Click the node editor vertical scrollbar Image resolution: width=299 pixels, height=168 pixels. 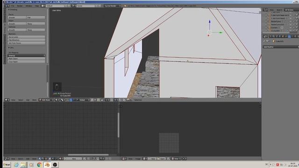click(x=118, y=125)
